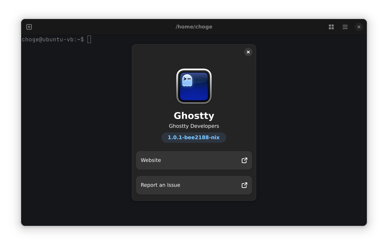The image size is (388, 249).
Task: Click the terminal cursor at the prompt
Action: click(89, 39)
